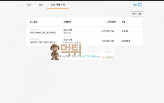The image size is (164, 103).
Task: Open the 계좌 external link
Action: pos(137,5)
